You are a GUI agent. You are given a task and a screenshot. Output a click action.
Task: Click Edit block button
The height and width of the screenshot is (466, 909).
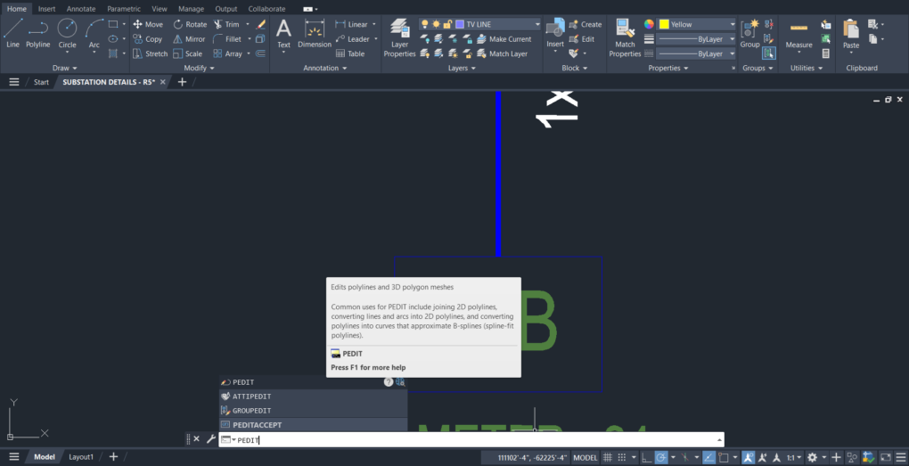[581, 39]
